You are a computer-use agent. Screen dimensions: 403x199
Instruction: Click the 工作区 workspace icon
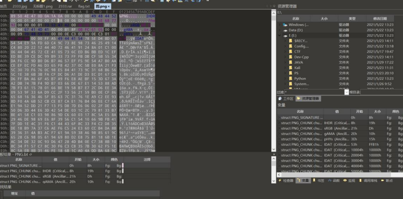tap(280, 99)
